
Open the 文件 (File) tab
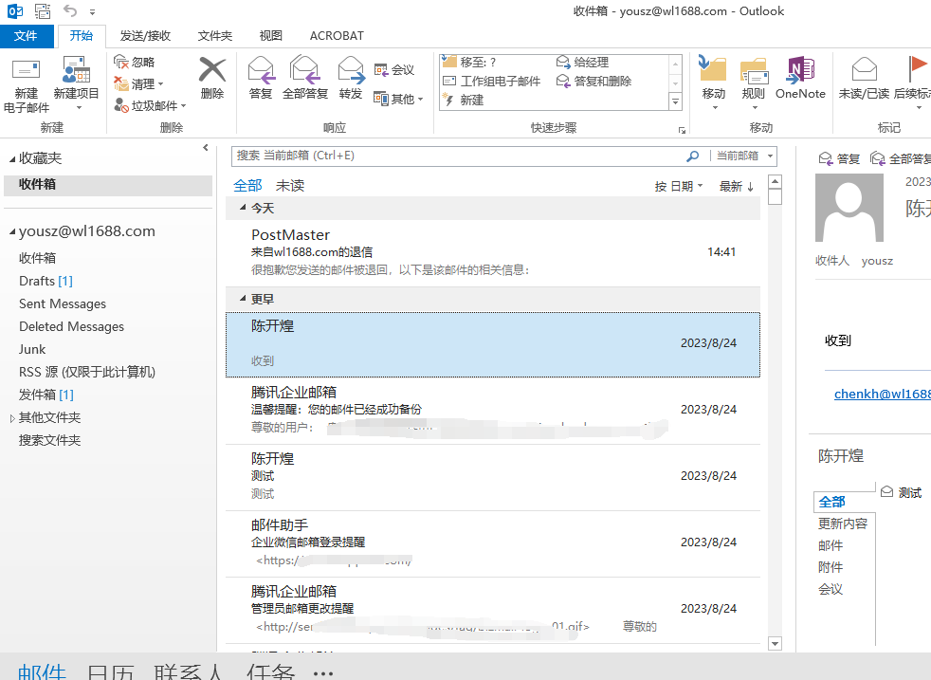(27, 36)
